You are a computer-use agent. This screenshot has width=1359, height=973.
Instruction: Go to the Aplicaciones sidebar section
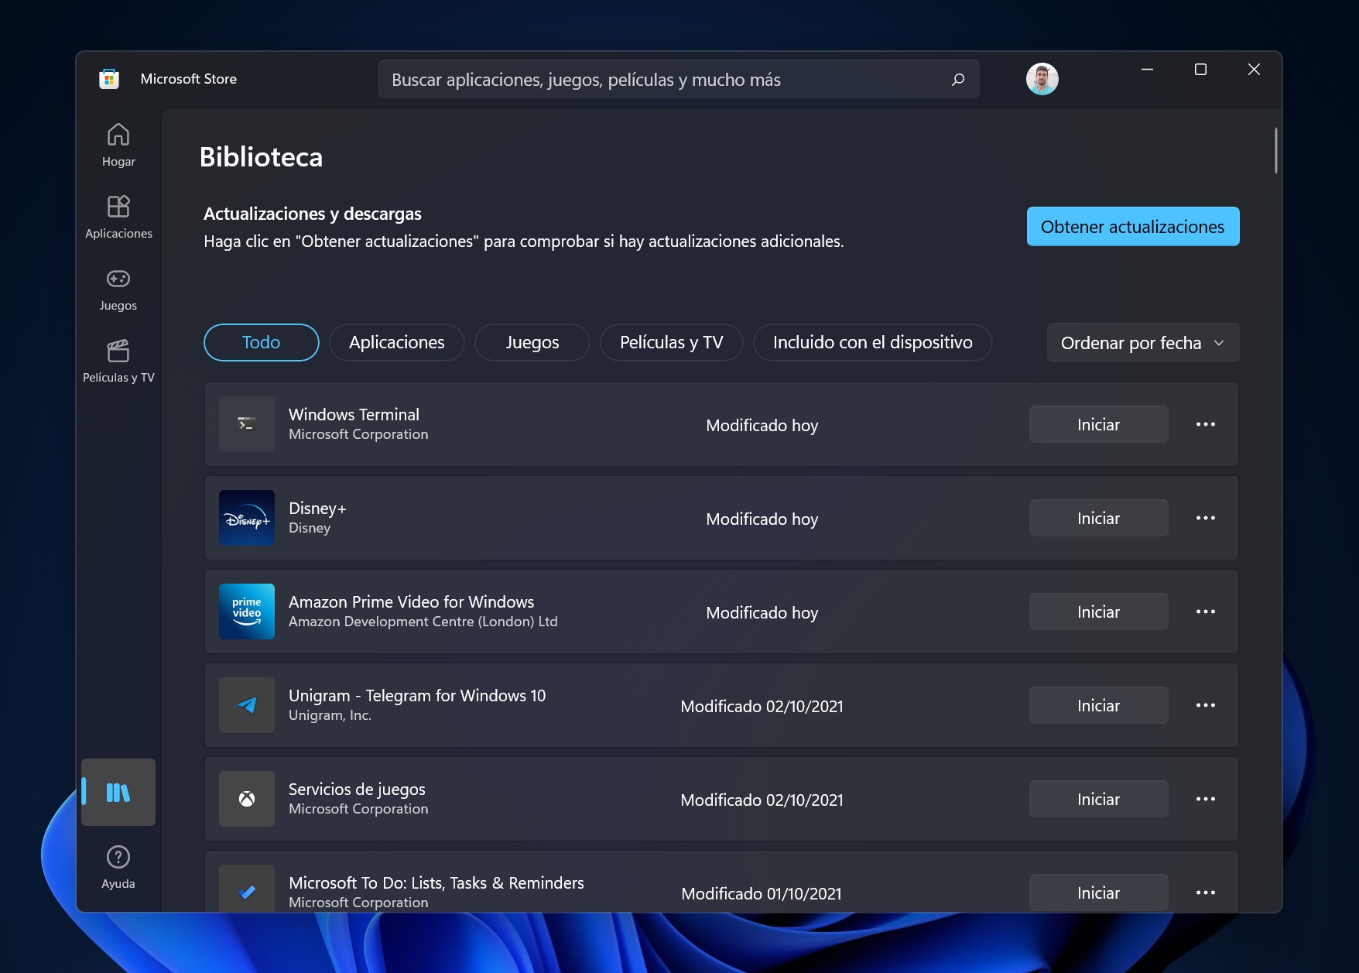[118, 217]
